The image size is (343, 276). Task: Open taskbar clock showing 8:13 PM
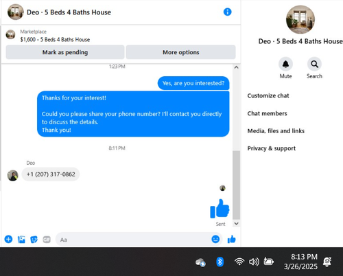[300, 262]
